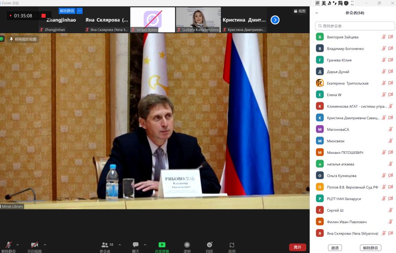Click the start video camera icon
Image resolution: width=396 pixels, height=253 pixels.
click(34, 245)
